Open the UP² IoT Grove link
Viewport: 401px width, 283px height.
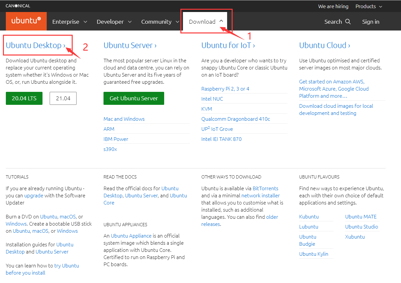[x=217, y=129]
